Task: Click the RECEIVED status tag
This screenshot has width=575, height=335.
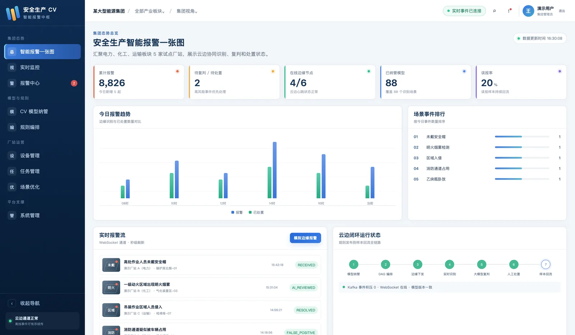Action: (306, 265)
